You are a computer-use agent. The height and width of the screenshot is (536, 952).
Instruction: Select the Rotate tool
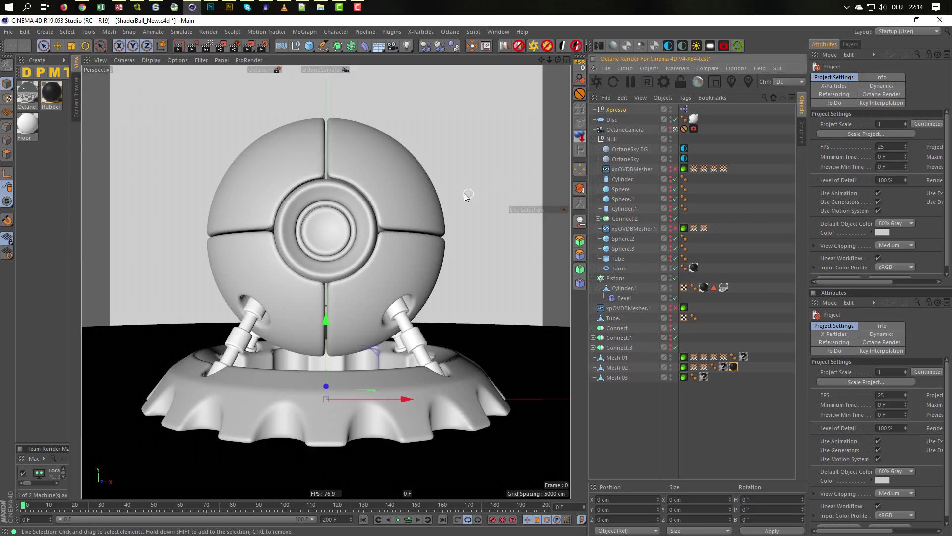(x=85, y=46)
